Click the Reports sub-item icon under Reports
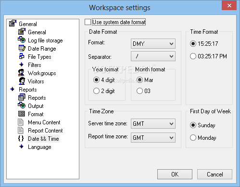The image size is (240, 187). click(x=22, y=97)
